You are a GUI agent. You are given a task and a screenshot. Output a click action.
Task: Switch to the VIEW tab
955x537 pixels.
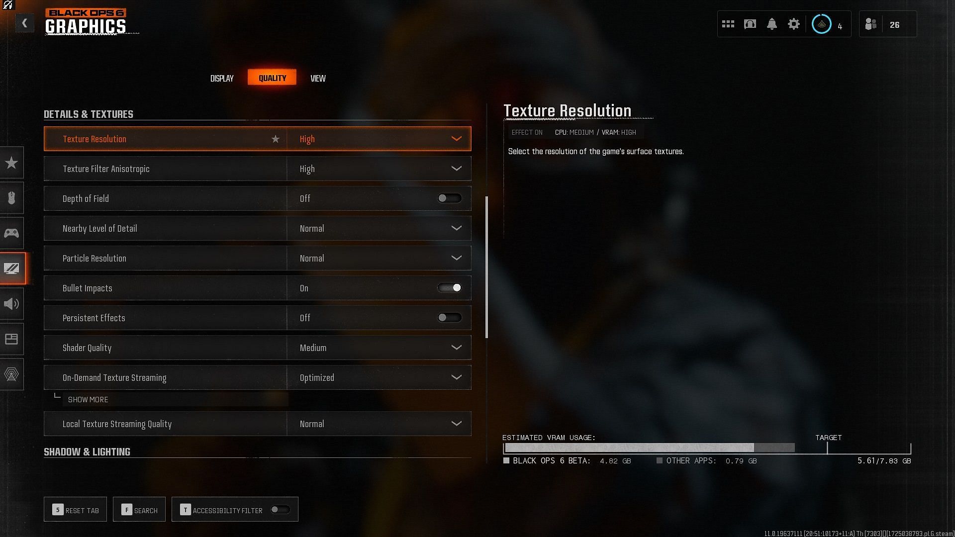point(318,78)
